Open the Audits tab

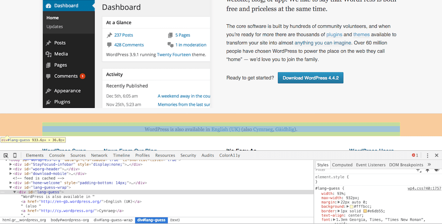[x=208, y=155]
